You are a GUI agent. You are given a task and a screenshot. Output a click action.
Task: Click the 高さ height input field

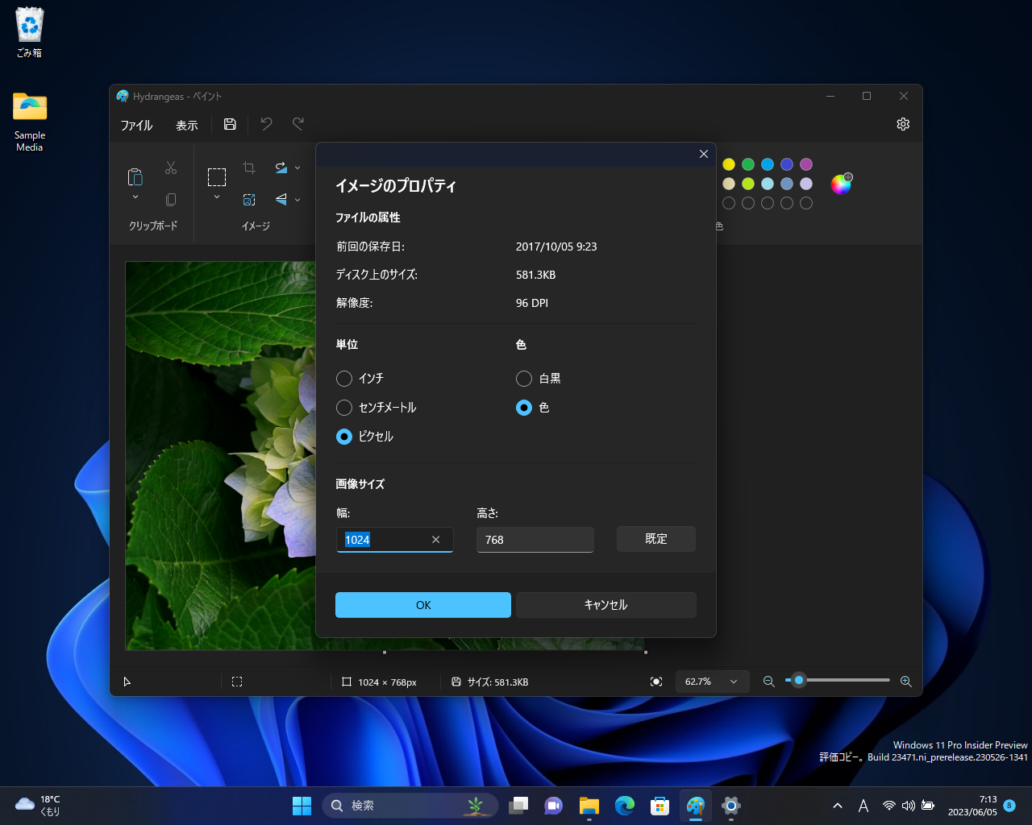[x=535, y=539]
